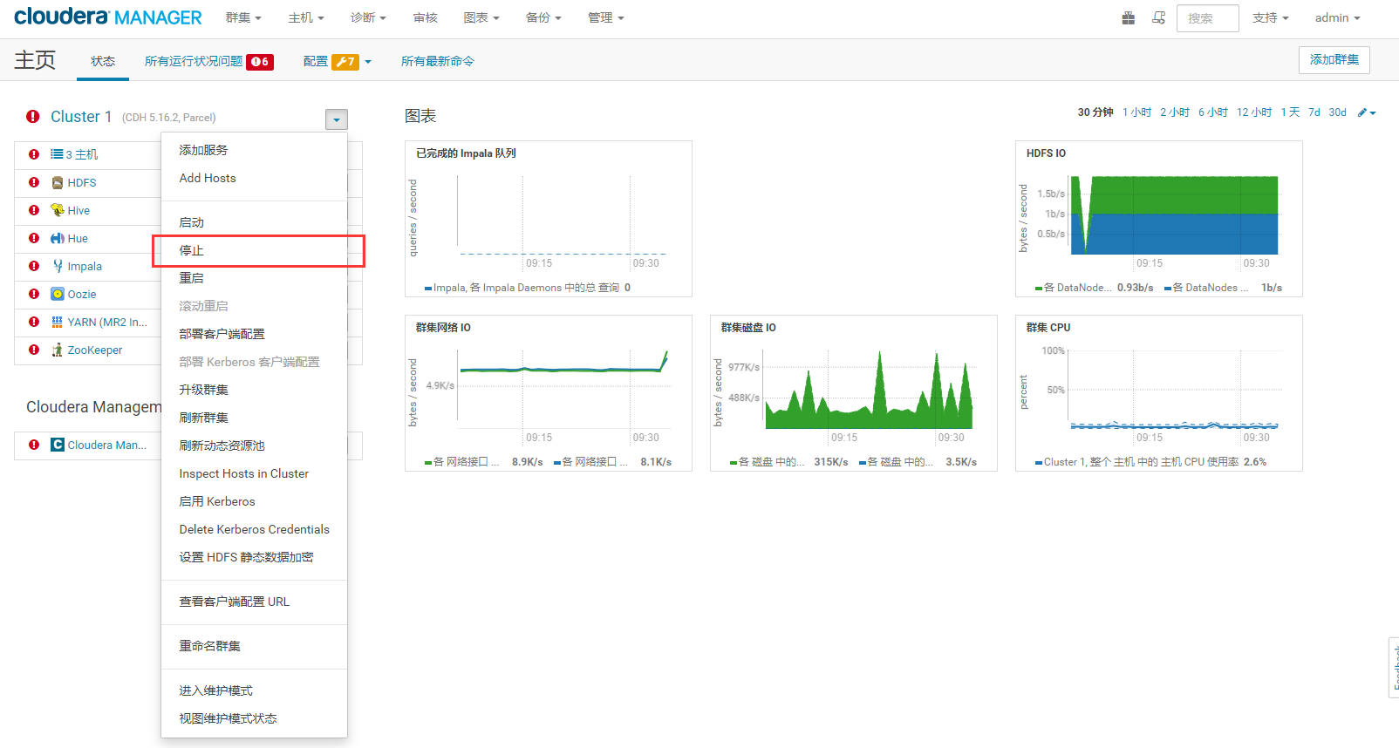The width and height of the screenshot is (1399, 748).
Task: Click the top 搜索 search field
Action: (x=1207, y=18)
